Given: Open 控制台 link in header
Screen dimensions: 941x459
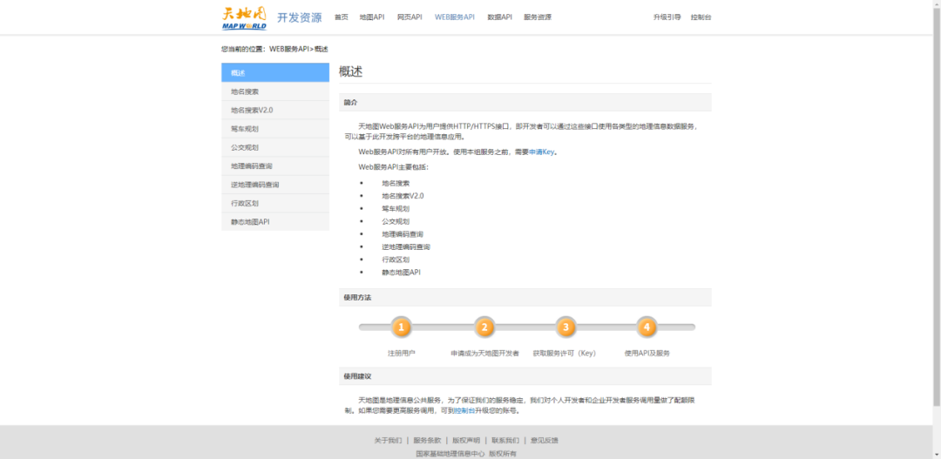Looking at the screenshot, I should (x=701, y=17).
